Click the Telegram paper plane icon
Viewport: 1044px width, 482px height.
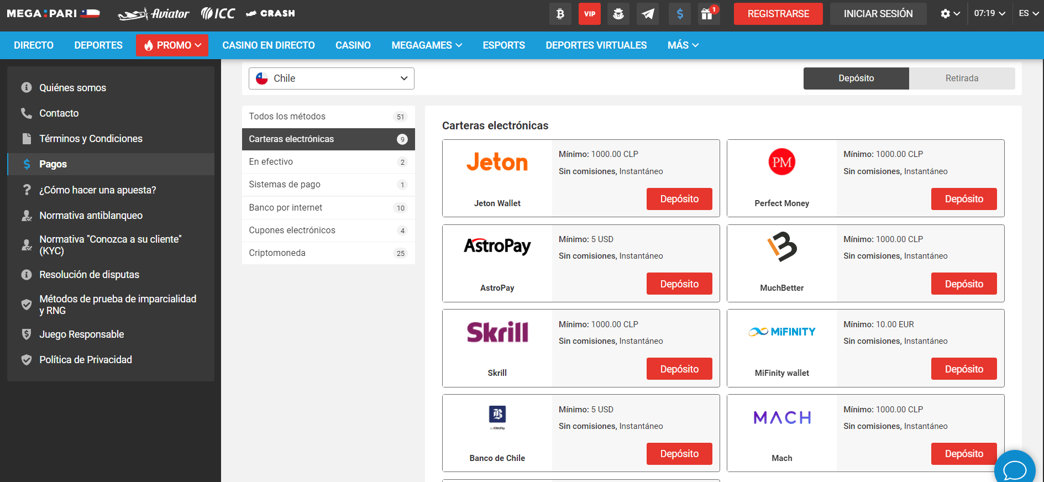pyautogui.click(x=648, y=14)
